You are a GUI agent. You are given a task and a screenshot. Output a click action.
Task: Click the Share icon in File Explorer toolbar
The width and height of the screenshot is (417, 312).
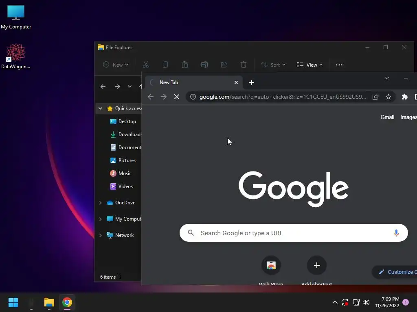[x=224, y=65]
